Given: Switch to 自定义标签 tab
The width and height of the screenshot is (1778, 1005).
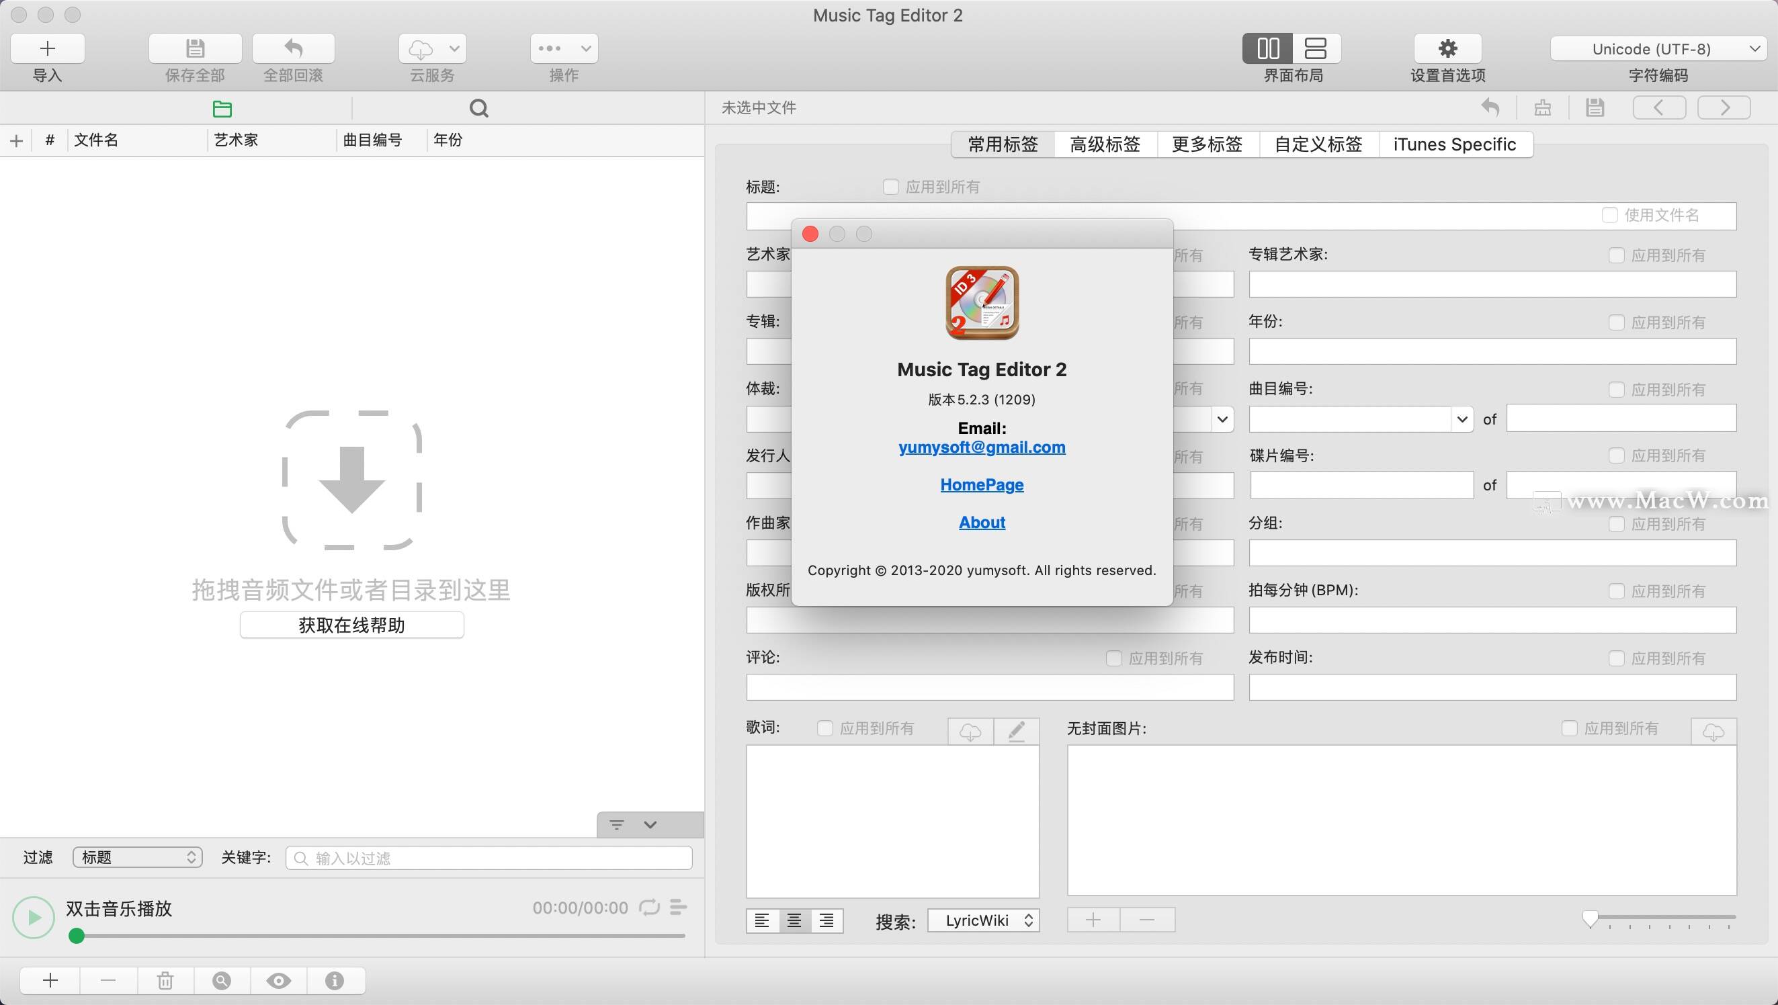Looking at the screenshot, I should coord(1318,144).
